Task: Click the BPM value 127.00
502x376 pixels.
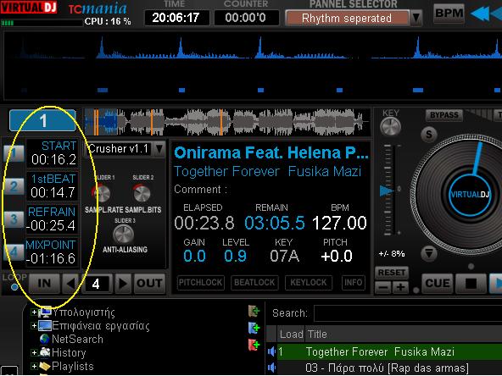Action: click(x=339, y=223)
